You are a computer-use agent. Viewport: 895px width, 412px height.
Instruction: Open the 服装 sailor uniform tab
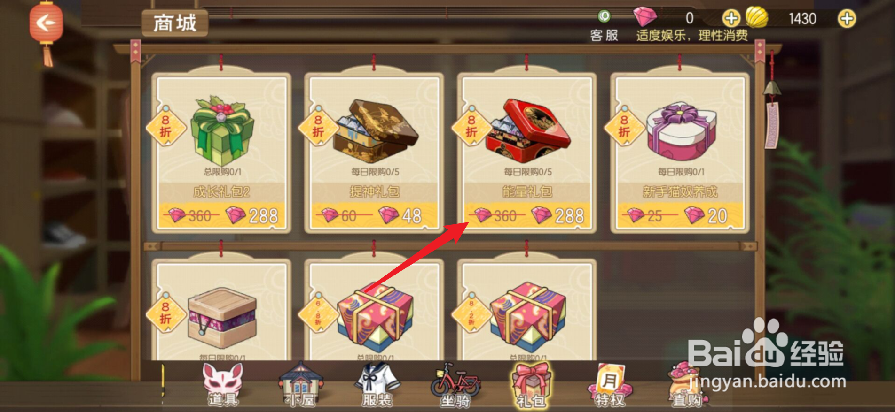[377, 385]
